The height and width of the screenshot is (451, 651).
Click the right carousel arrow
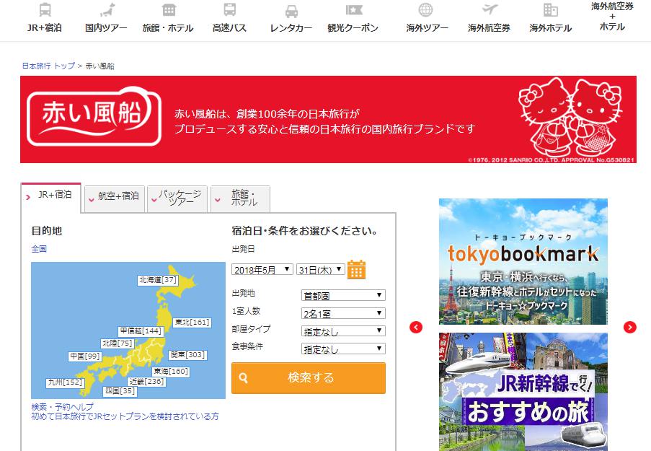coord(630,327)
